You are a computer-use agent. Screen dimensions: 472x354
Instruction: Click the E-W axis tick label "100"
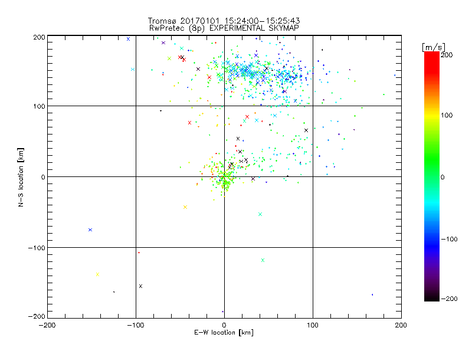coord(313,325)
